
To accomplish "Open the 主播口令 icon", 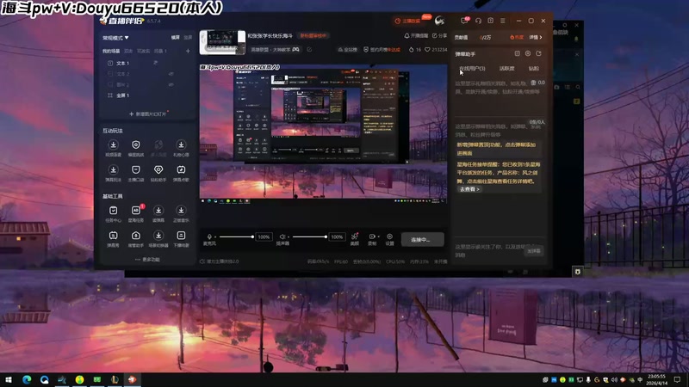I will [136, 169].
